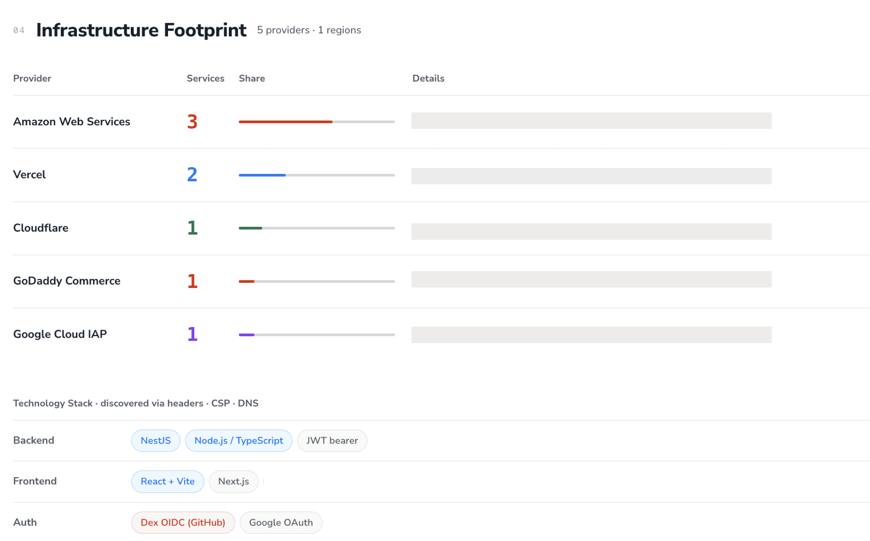
Task: Click the Amazon Web Services details field
Action: 592,121
